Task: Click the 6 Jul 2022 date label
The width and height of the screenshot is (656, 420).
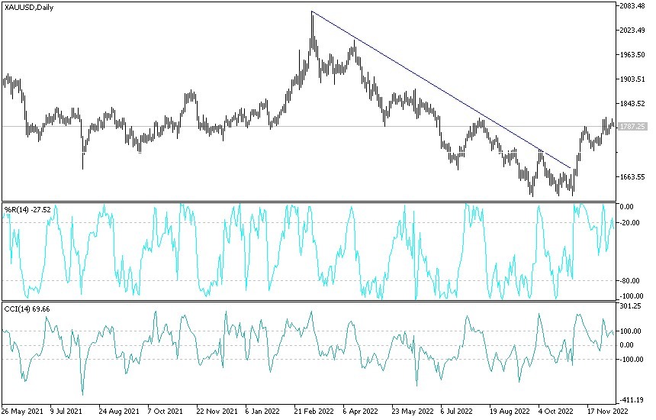Action: click(x=456, y=411)
